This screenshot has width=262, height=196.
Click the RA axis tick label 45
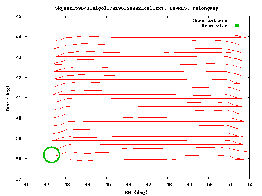108,185
